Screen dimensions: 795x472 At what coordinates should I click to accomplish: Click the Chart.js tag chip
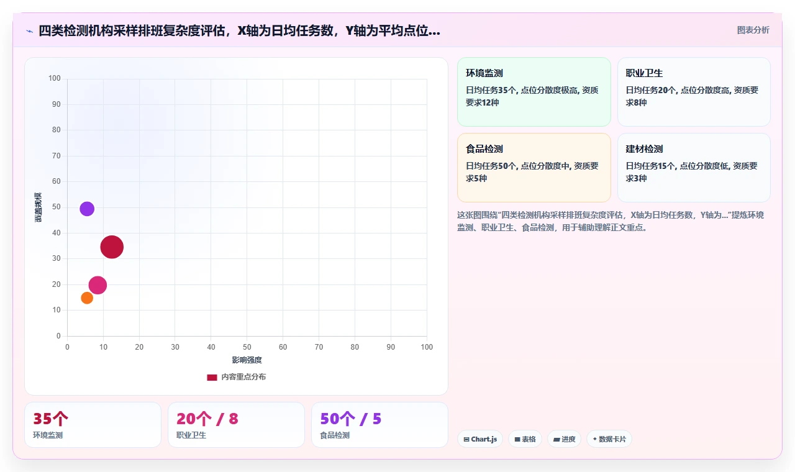tap(480, 439)
